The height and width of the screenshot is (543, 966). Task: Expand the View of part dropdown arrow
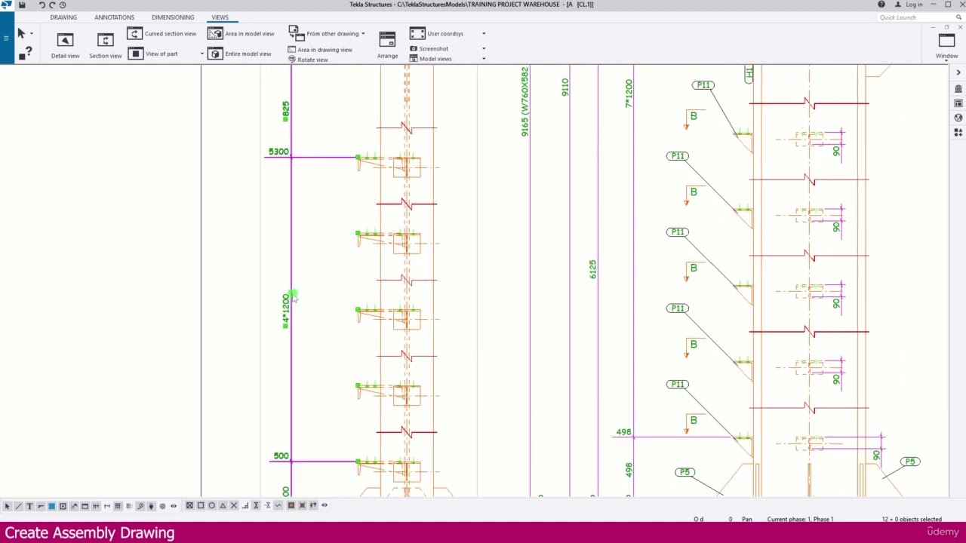(x=202, y=54)
